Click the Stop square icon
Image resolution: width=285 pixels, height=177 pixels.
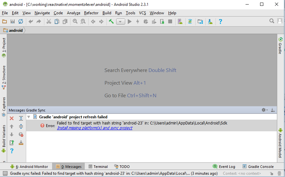click(170, 21)
